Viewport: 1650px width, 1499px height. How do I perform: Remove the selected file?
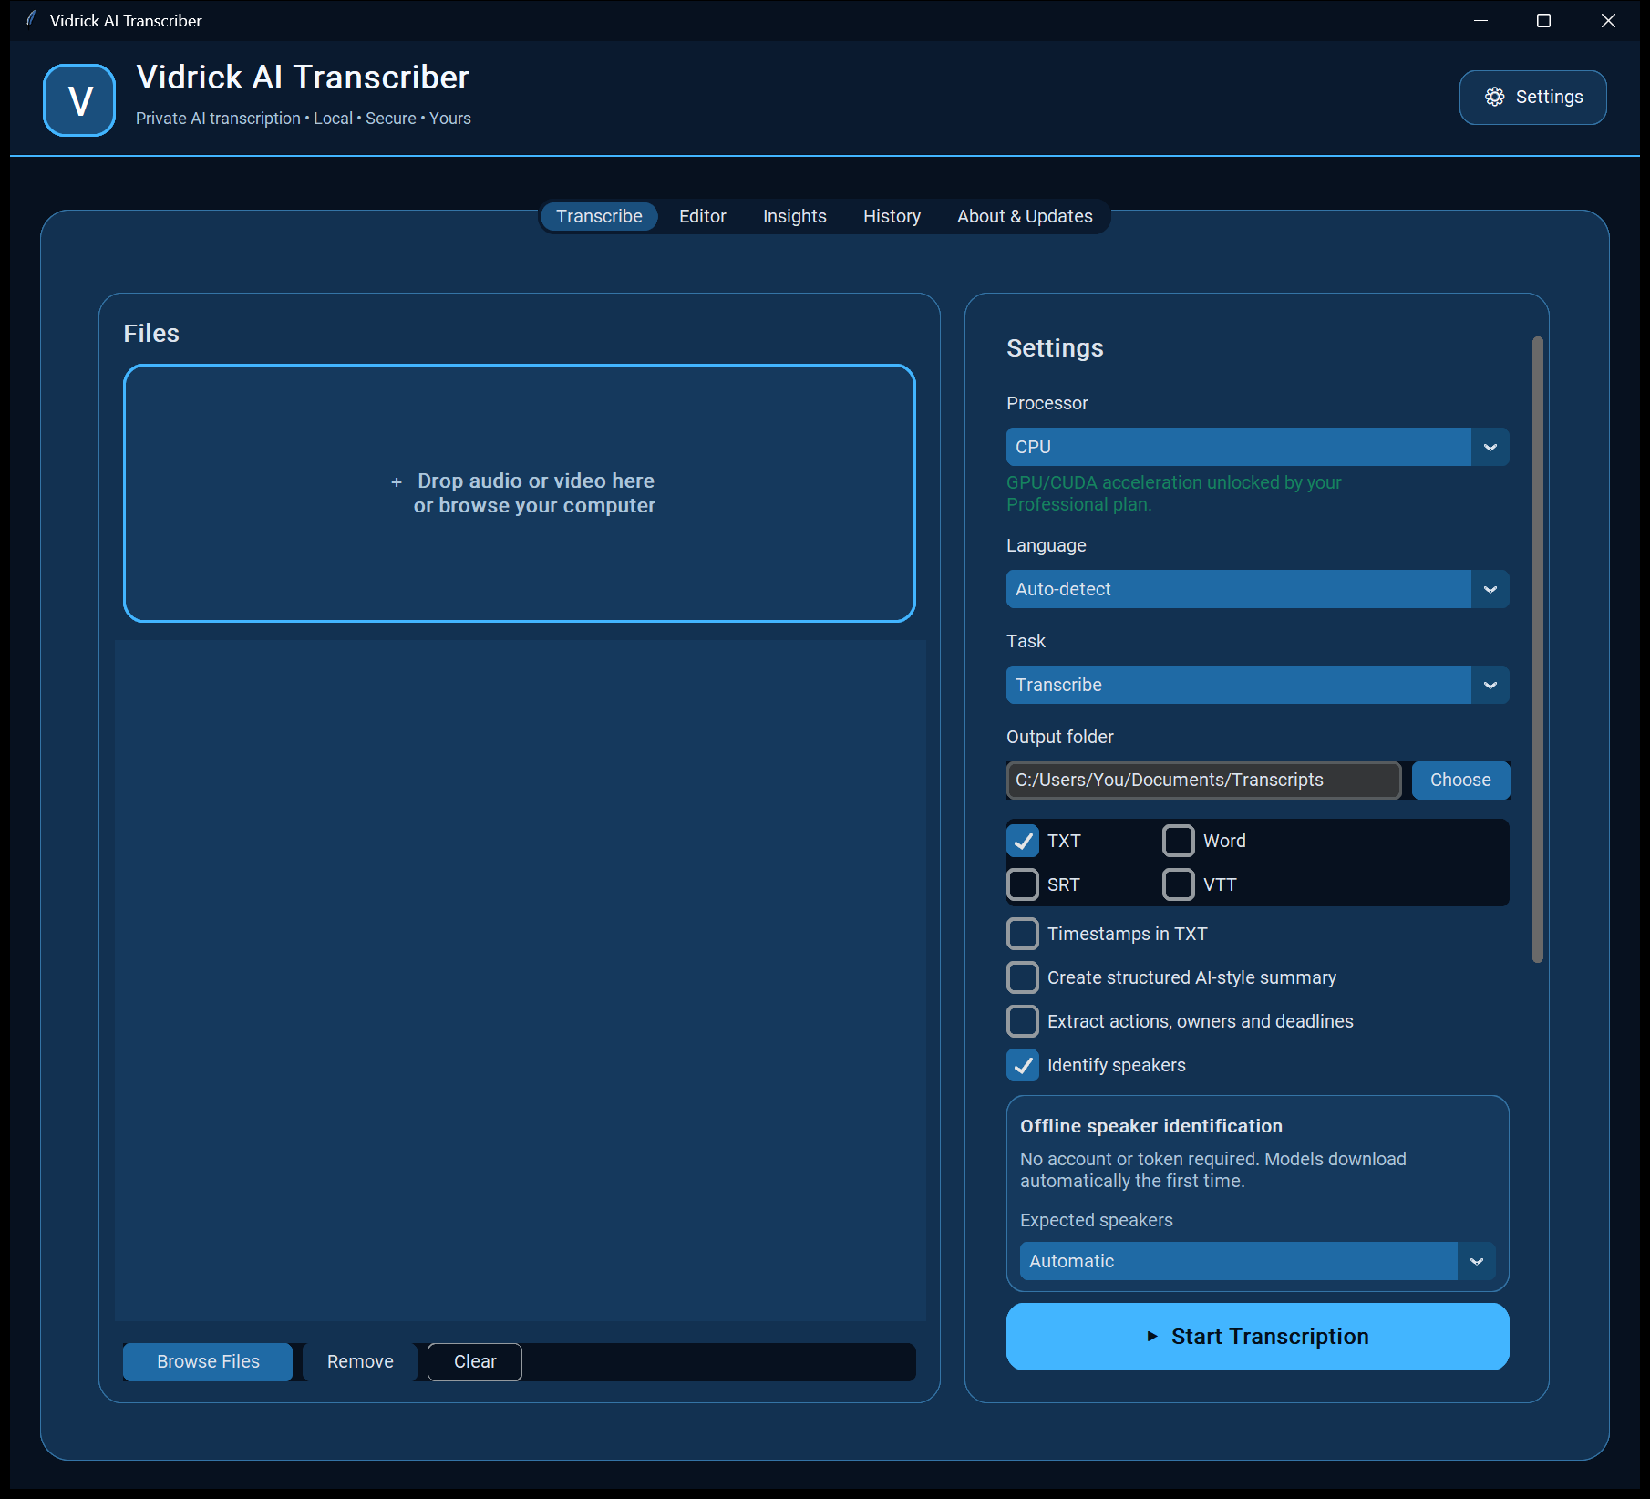(360, 1362)
